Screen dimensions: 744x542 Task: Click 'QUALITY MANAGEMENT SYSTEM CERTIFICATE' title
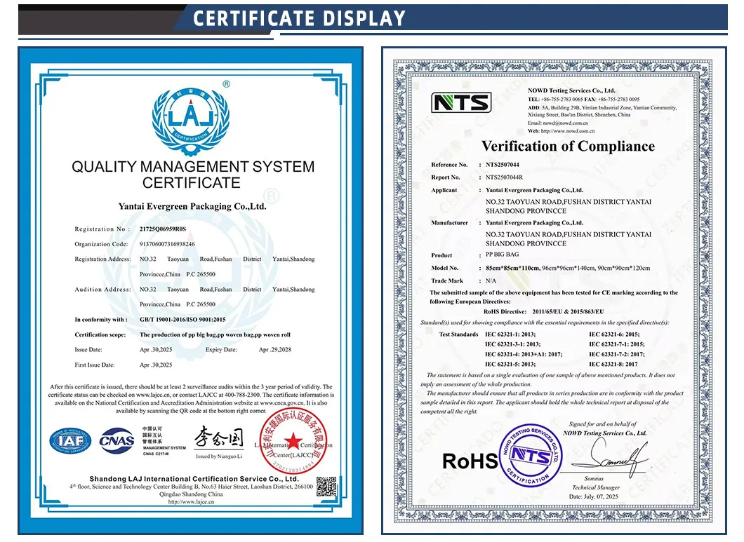click(192, 175)
